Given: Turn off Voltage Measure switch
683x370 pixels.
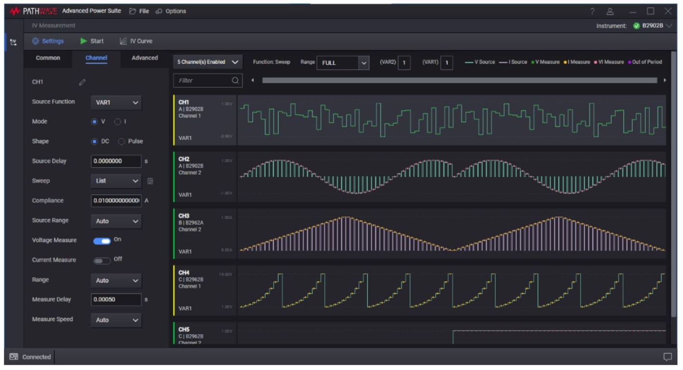Looking at the screenshot, I should point(102,241).
